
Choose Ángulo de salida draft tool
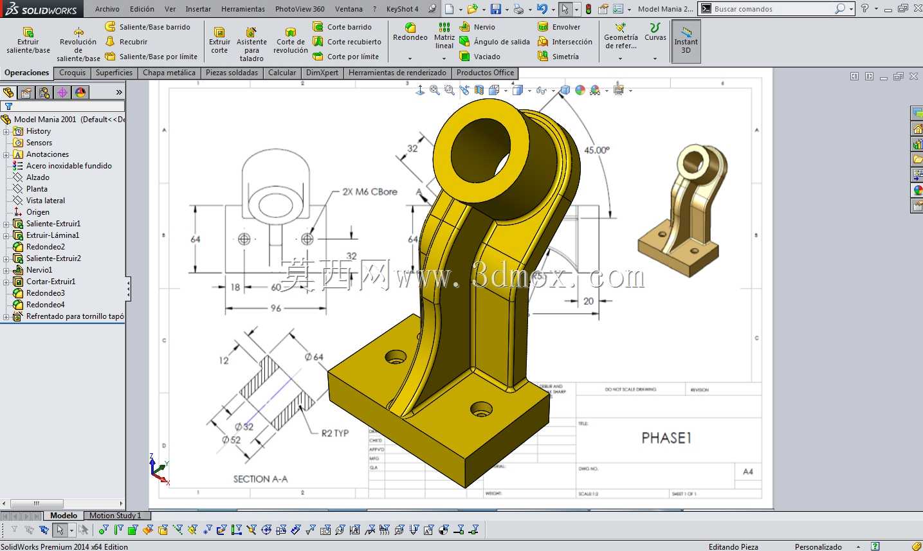495,42
